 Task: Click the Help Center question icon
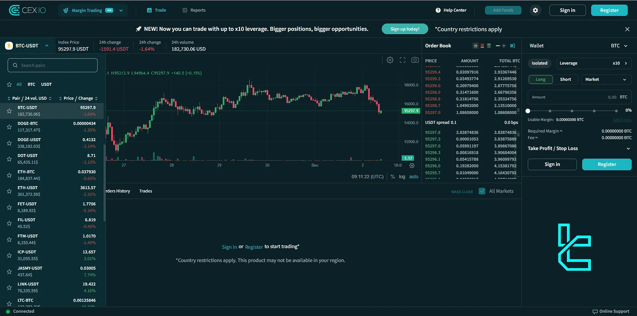point(438,10)
